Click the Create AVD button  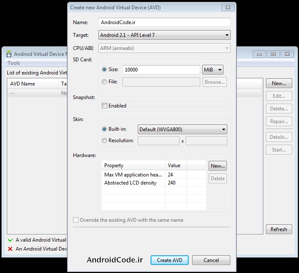click(170, 260)
